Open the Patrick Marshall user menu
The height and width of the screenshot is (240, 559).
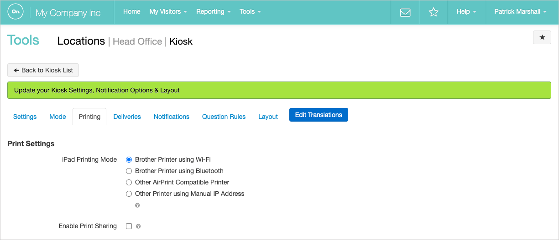coord(520,12)
